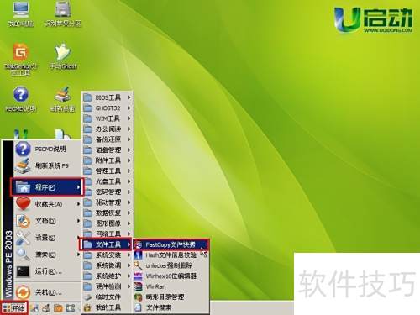Expand the 管理工具 folder
The width and height of the screenshot is (420, 315).
pos(107,171)
